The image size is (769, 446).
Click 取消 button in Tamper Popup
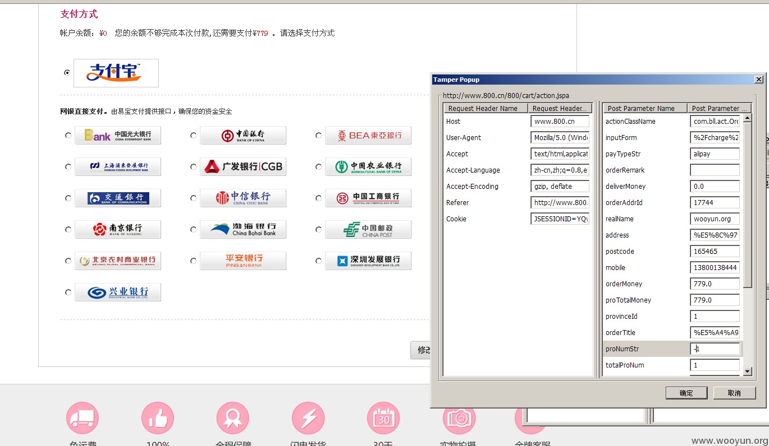(x=734, y=393)
